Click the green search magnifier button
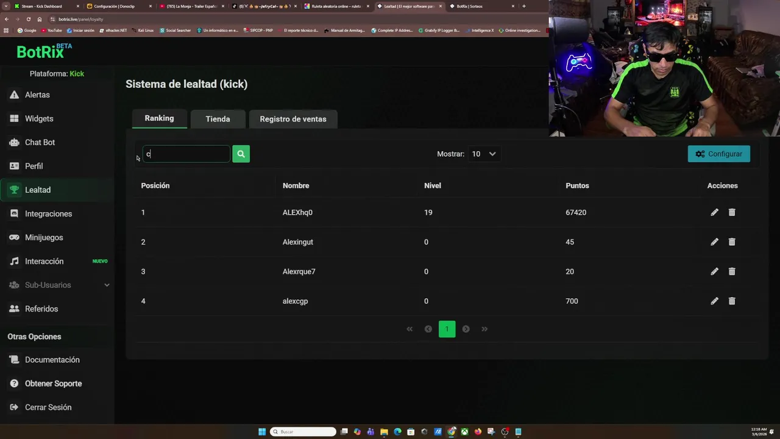 point(241,154)
